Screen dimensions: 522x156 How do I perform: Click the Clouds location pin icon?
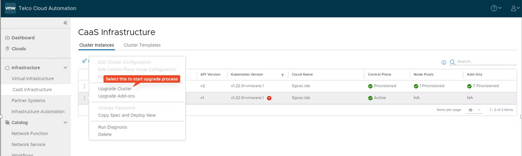[x=7, y=49]
